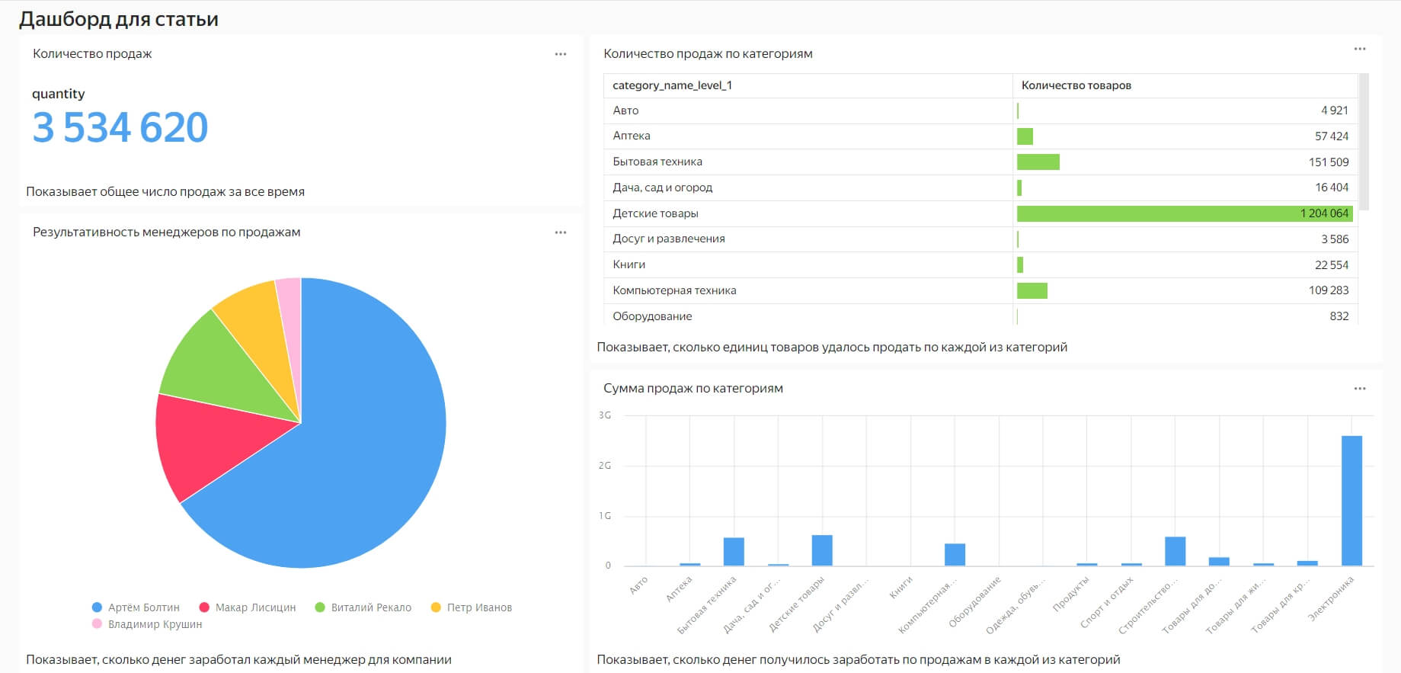Viewport: 1401px width, 673px height.
Task: Click the table's vertical scrollbar
Action: pyautogui.click(x=1364, y=142)
